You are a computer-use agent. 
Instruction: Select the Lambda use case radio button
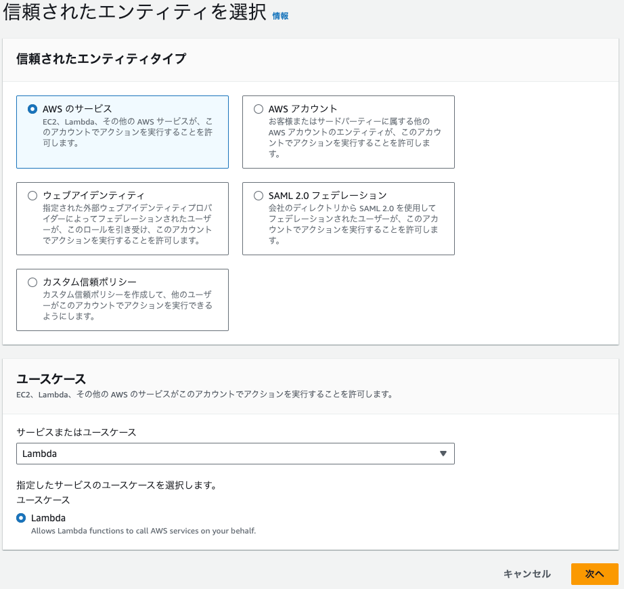point(21,518)
